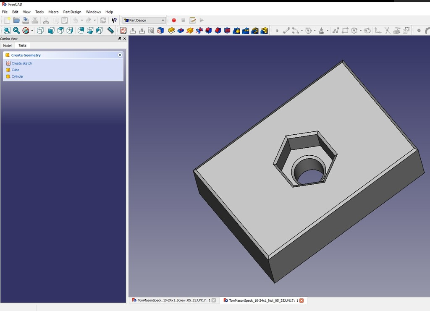
Task: Open the Part Design workbench dropdown
Action: click(144, 20)
